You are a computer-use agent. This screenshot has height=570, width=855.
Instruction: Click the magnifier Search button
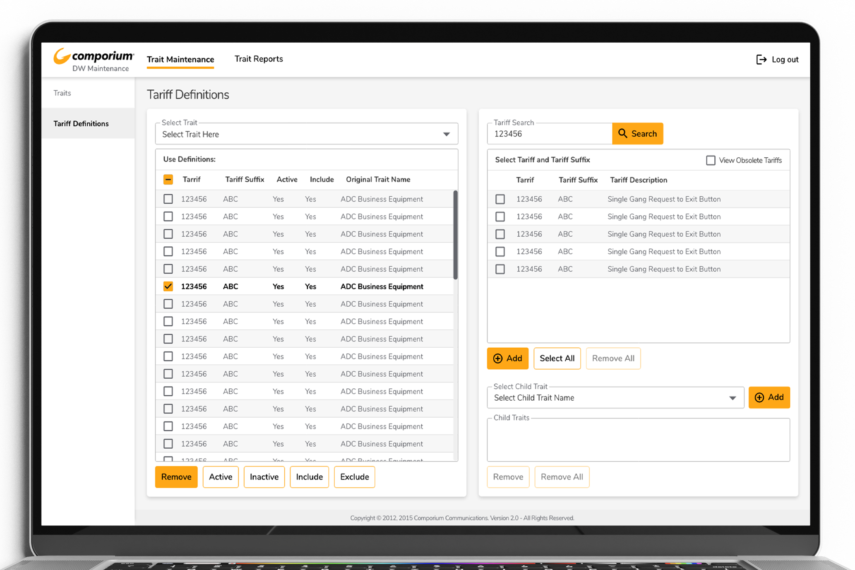pos(637,134)
